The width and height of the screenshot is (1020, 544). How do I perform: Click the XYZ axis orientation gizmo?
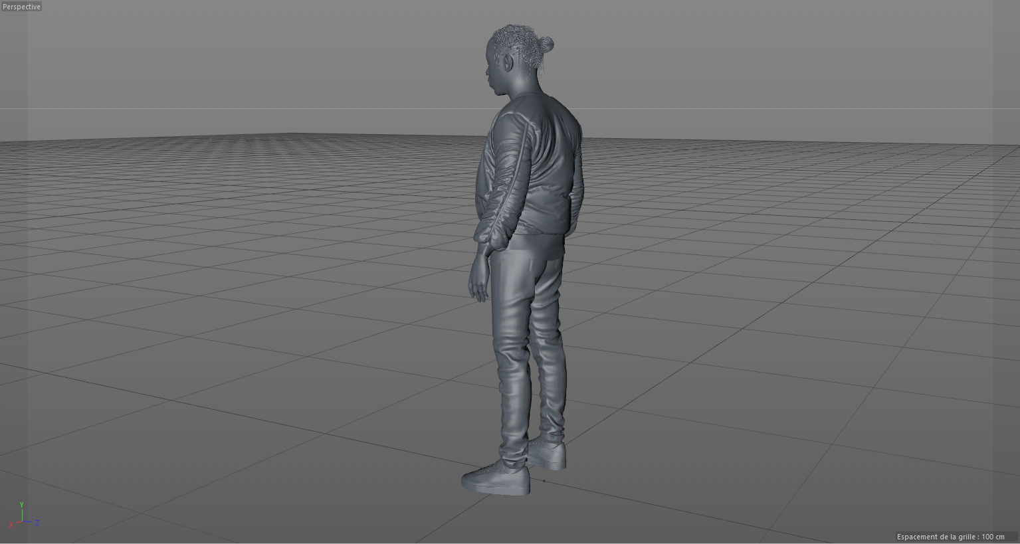point(24,515)
